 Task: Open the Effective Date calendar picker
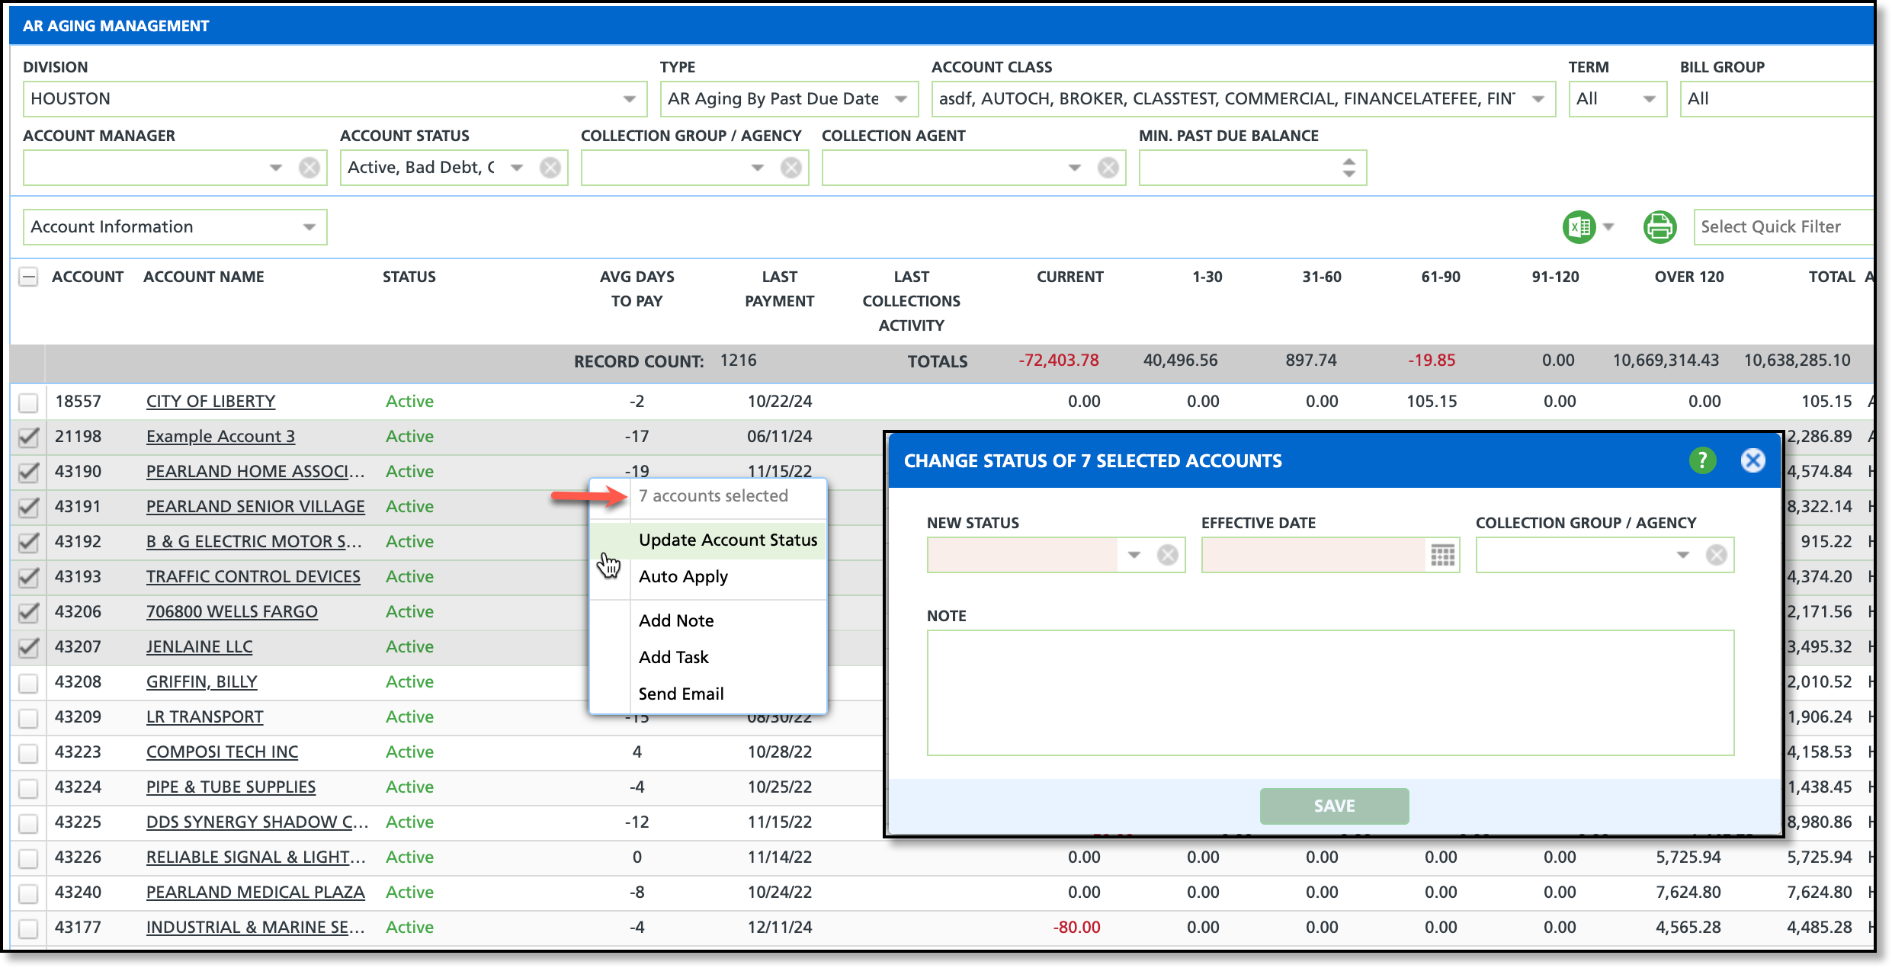[x=1442, y=555]
